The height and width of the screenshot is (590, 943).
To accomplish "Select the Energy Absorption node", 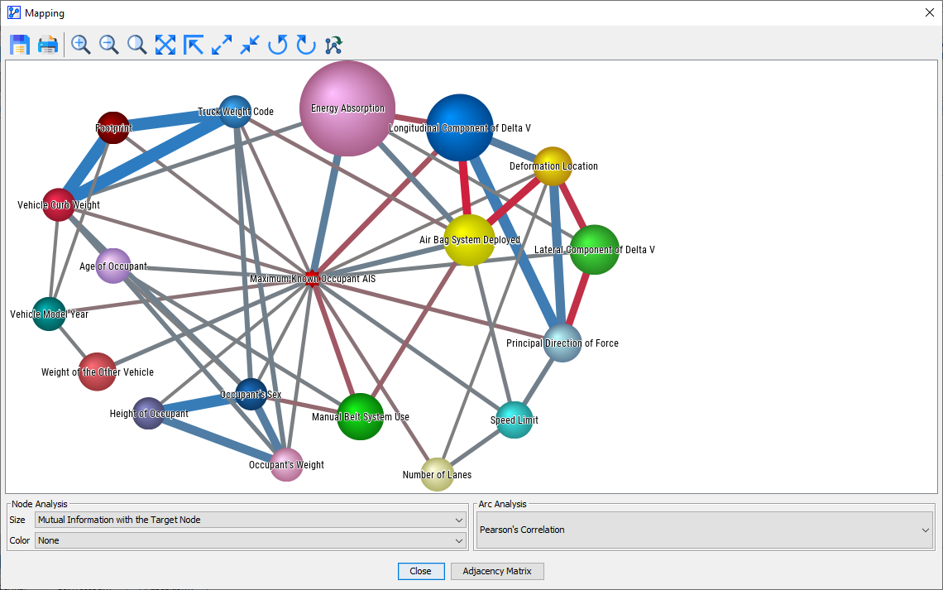I will (x=347, y=108).
